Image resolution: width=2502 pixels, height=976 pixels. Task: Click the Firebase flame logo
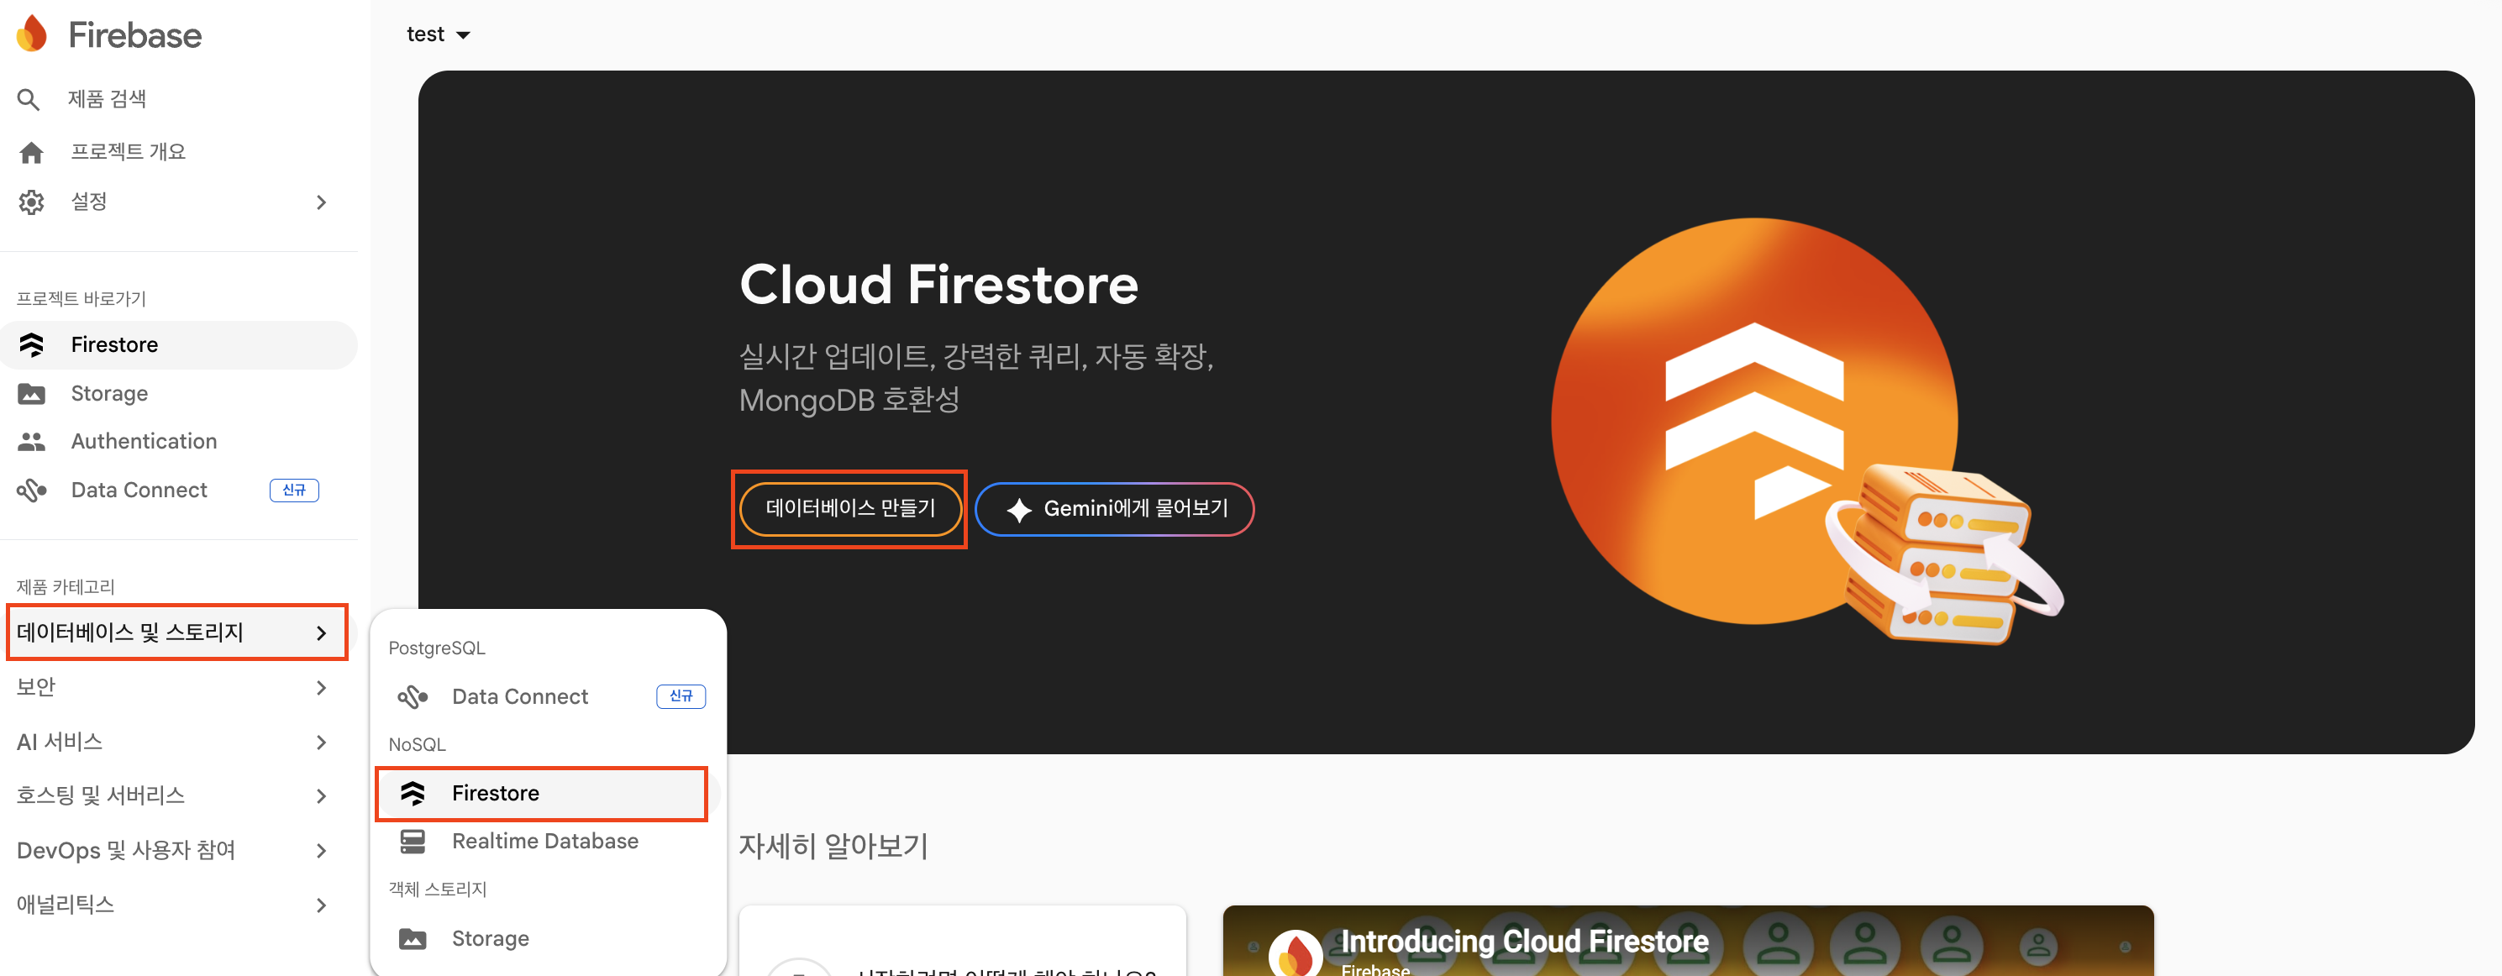(32, 34)
